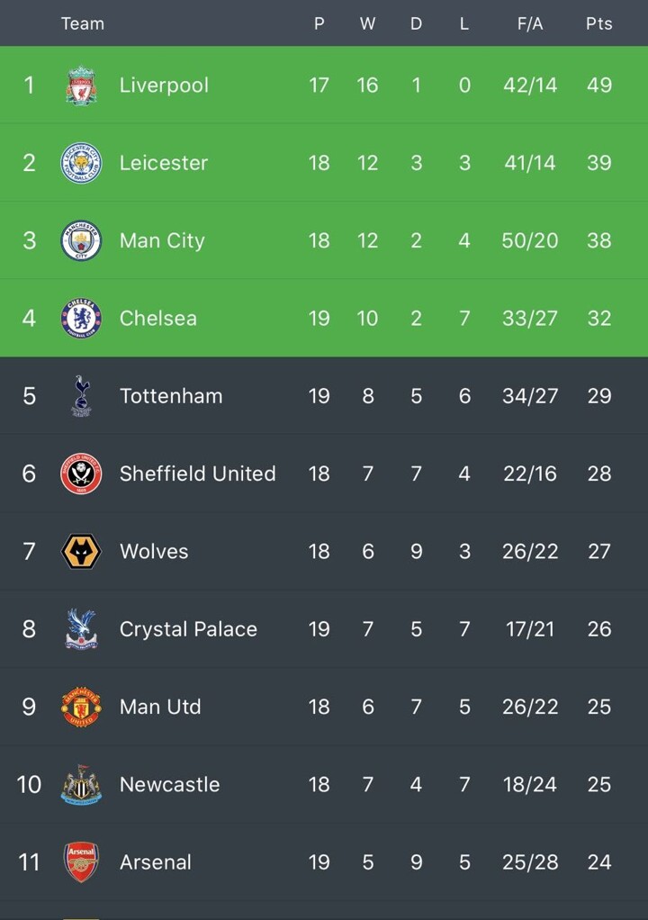Screen dimensions: 648x920
Task: Tap Arsenal's position number 11
Action: [29, 861]
